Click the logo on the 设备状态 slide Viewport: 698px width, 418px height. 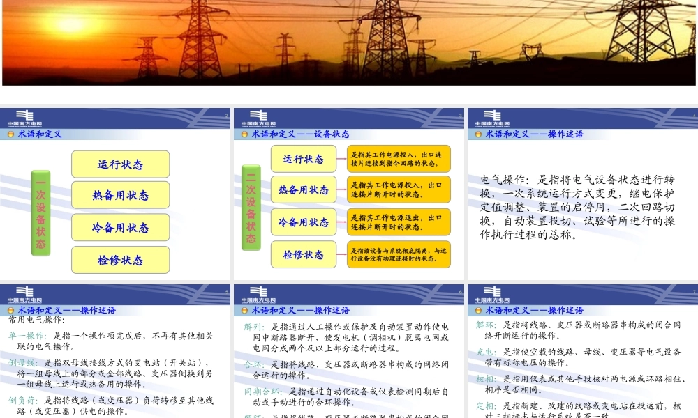(258, 117)
